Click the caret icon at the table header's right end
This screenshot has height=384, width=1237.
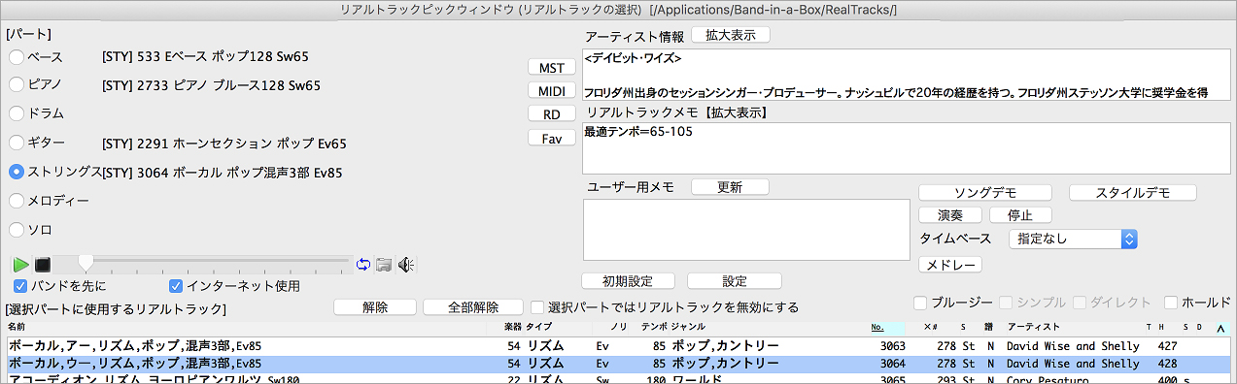1220,328
